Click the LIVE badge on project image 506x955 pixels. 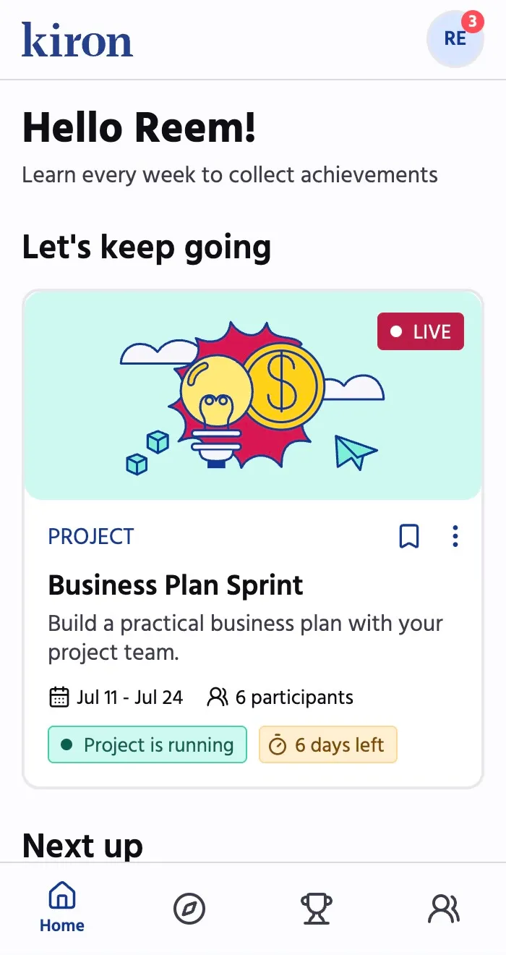tap(421, 331)
